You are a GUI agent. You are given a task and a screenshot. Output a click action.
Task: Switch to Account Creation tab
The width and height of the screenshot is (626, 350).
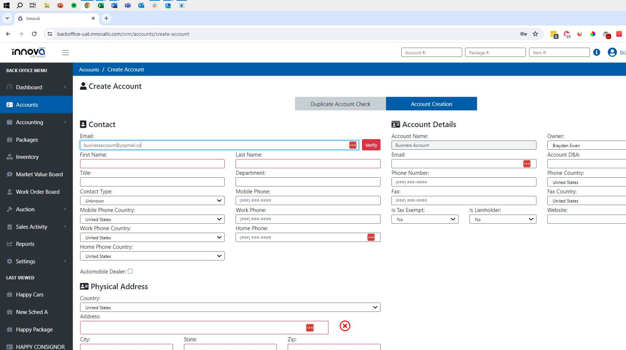click(x=431, y=104)
